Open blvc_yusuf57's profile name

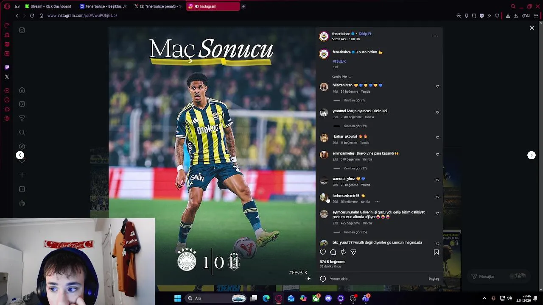pyautogui.click(x=342, y=243)
